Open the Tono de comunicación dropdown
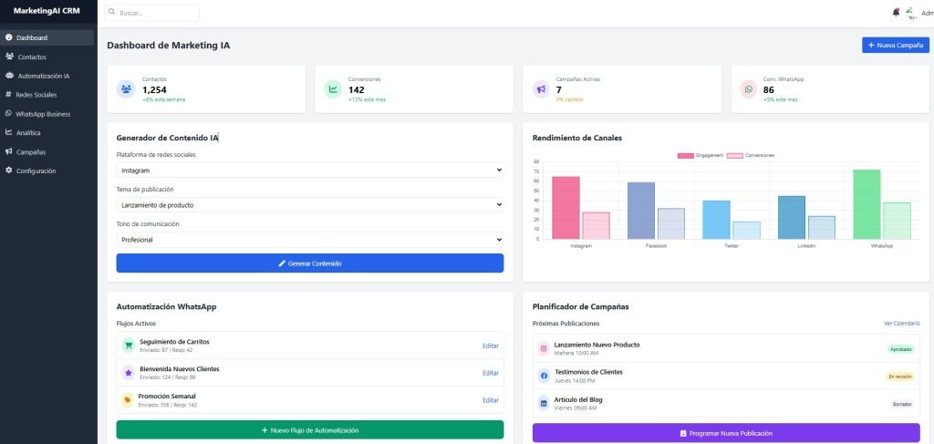Image resolution: width=934 pixels, height=444 pixels. [x=309, y=240]
